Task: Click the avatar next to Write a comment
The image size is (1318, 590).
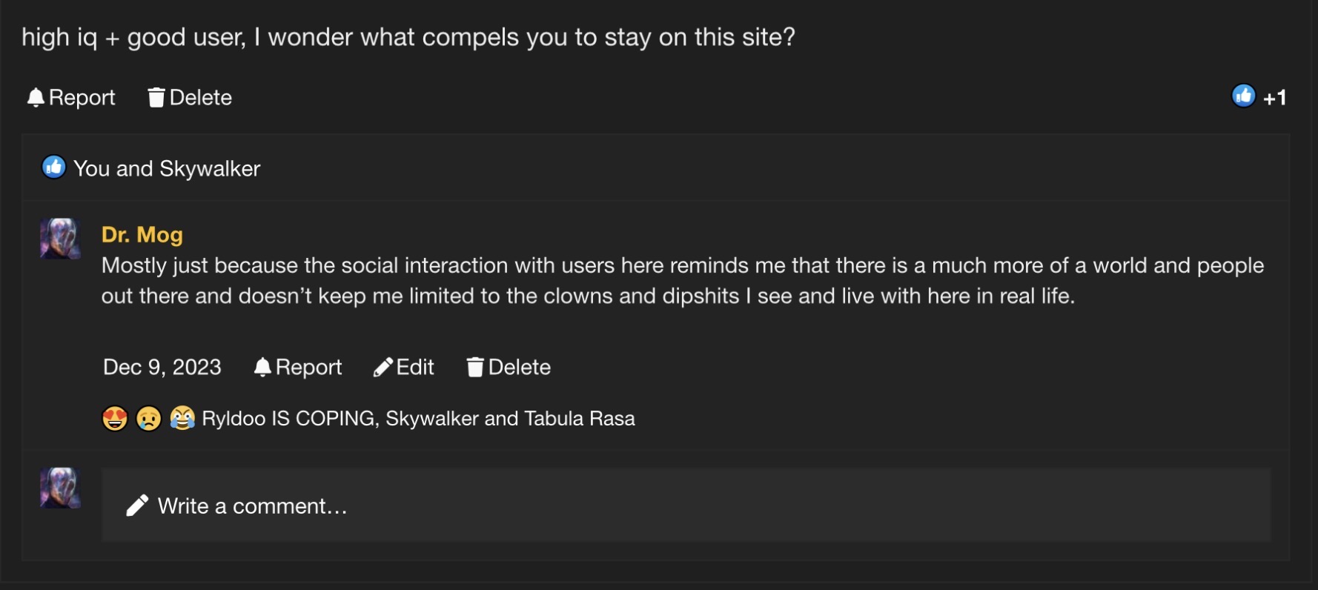Action: pos(60,488)
